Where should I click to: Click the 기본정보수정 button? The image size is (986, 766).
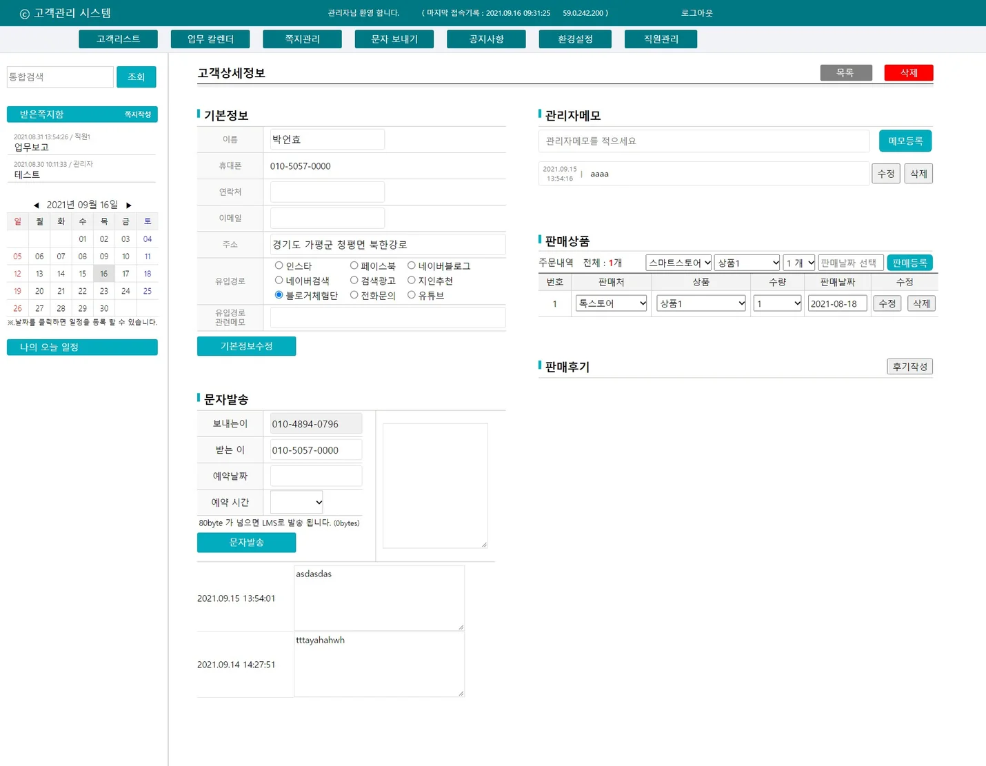click(x=246, y=346)
